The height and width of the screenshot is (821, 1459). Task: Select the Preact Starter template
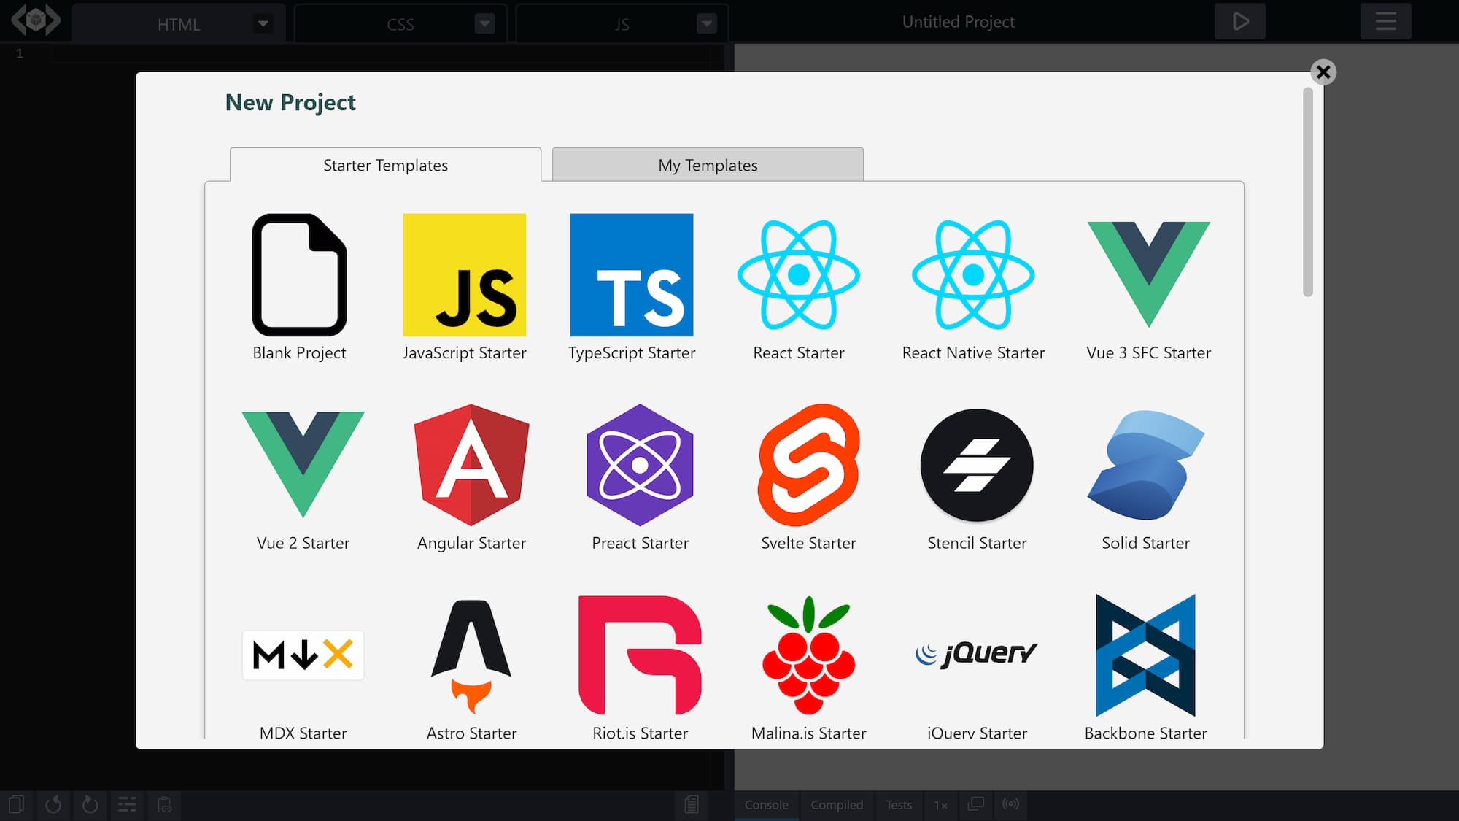pyautogui.click(x=640, y=465)
